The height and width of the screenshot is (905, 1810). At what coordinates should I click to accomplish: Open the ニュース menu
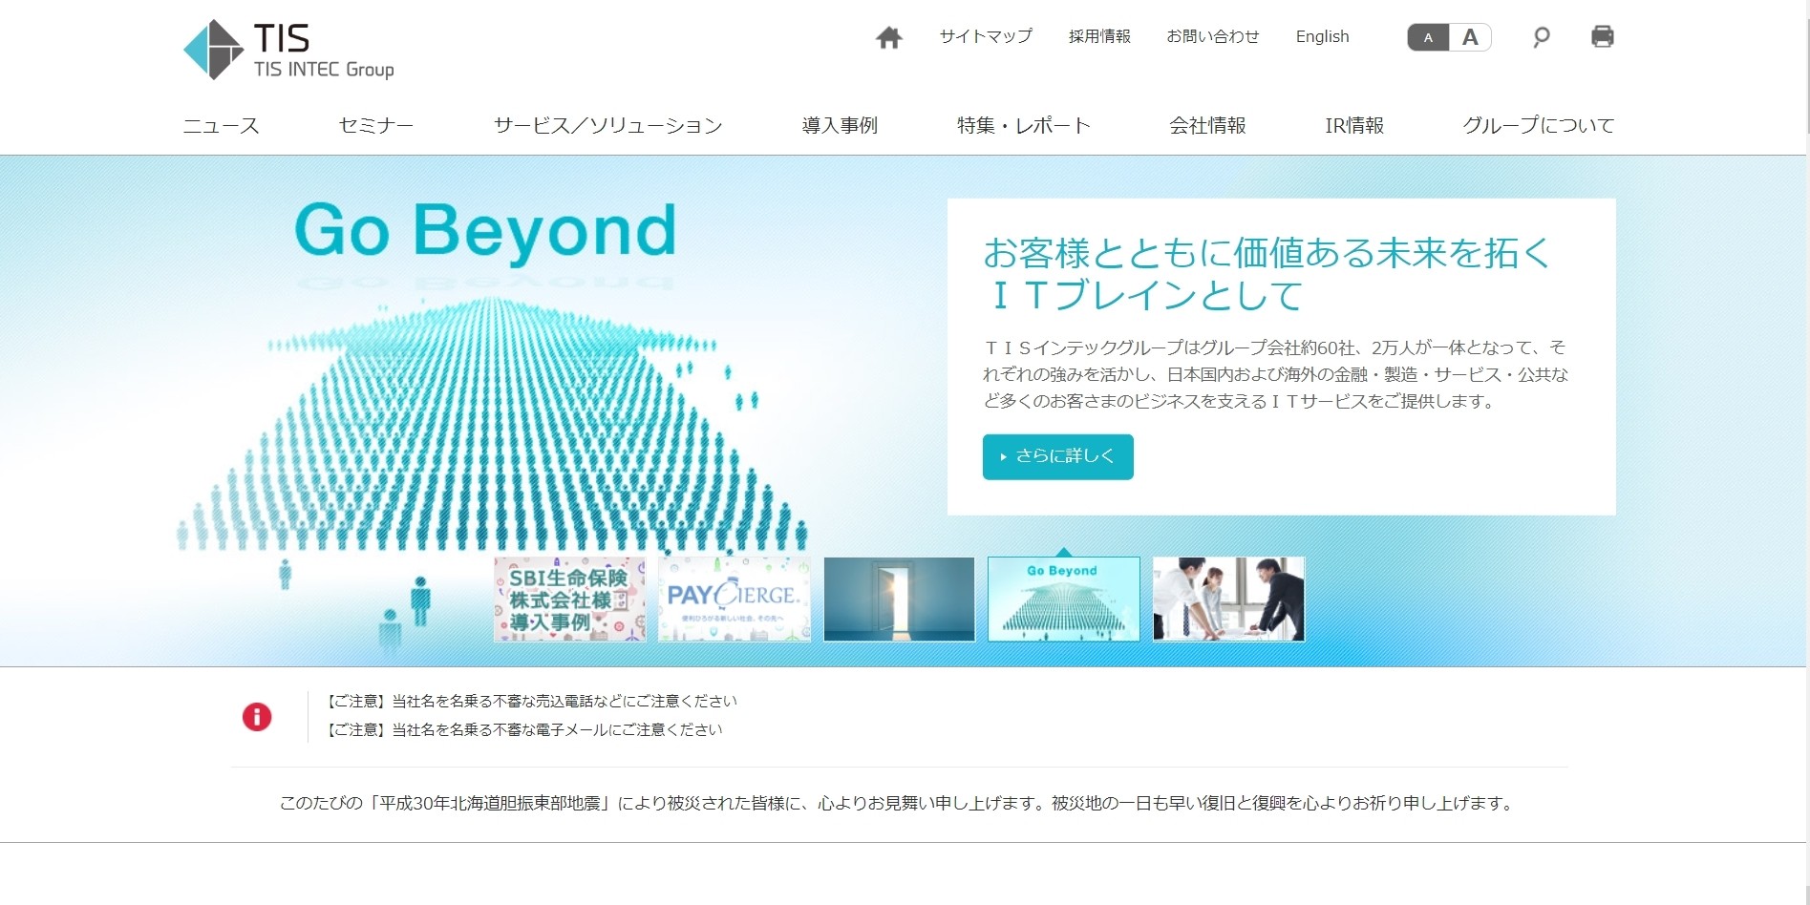tap(221, 125)
